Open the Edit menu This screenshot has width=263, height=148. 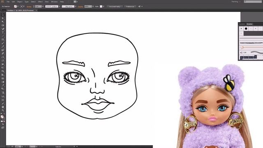13,2
